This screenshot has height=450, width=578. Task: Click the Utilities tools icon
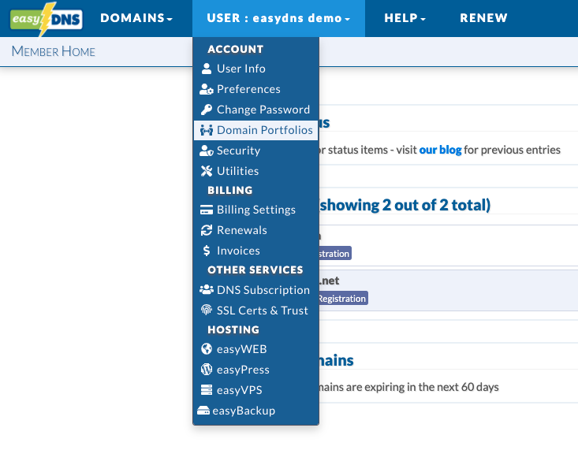coord(207,171)
